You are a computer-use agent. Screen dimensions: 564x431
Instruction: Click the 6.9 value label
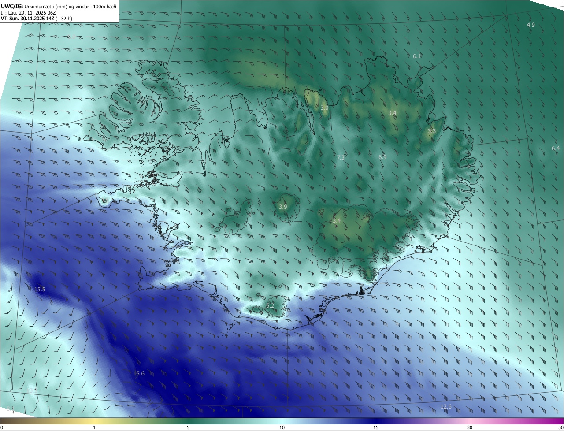(x=382, y=157)
